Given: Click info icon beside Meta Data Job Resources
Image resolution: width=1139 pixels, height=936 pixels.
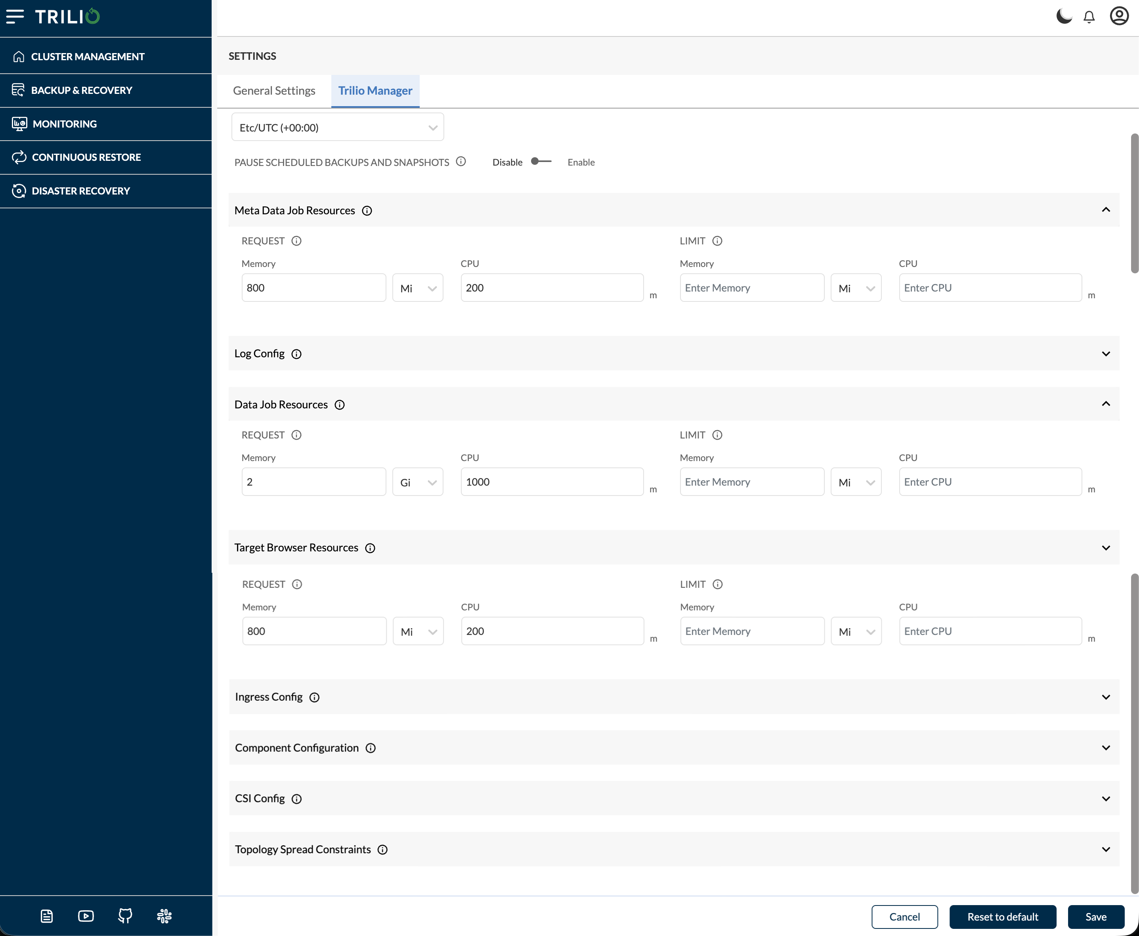Looking at the screenshot, I should click(367, 211).
